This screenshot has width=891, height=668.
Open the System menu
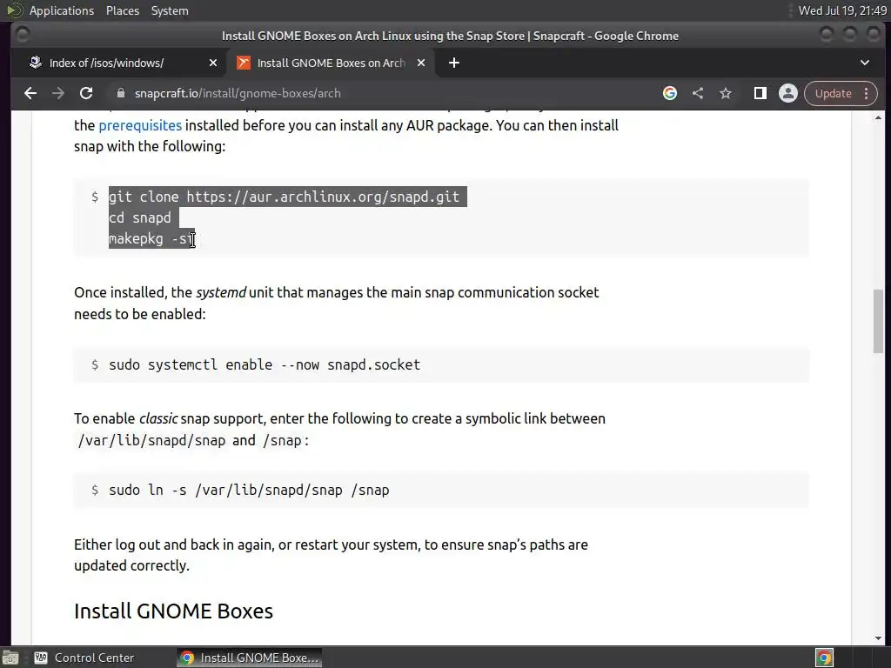pyautogui.click(x=170, y=10)
